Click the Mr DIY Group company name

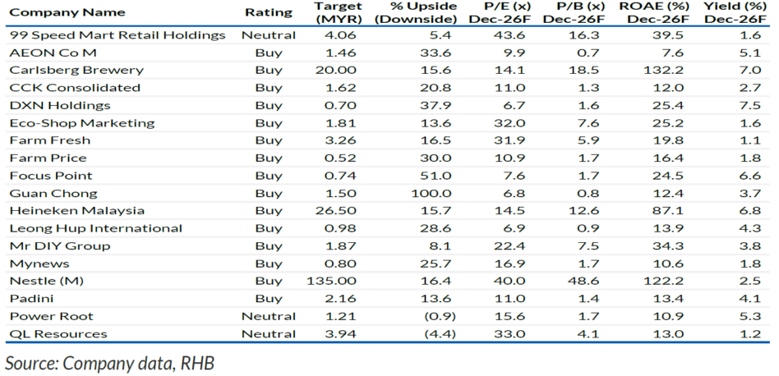[59, 246]
